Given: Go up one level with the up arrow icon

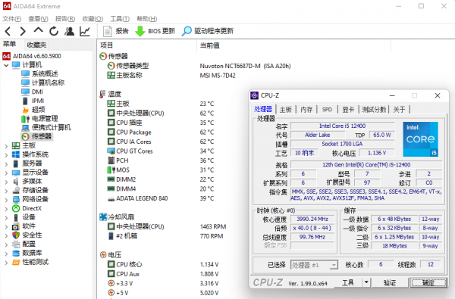Looking at the screenshot, I should pos(39,30).
